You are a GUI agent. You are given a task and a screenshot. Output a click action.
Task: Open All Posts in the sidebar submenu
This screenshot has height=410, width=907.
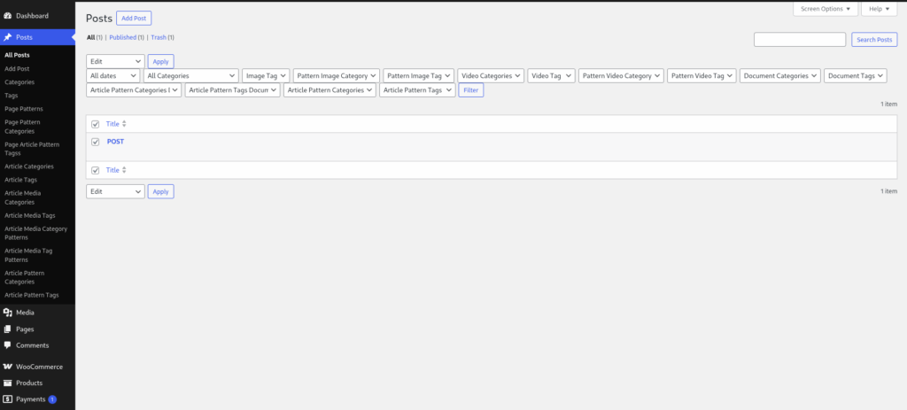(x=18, y=55)
